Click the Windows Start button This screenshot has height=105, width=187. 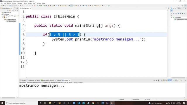pos(2,103)
